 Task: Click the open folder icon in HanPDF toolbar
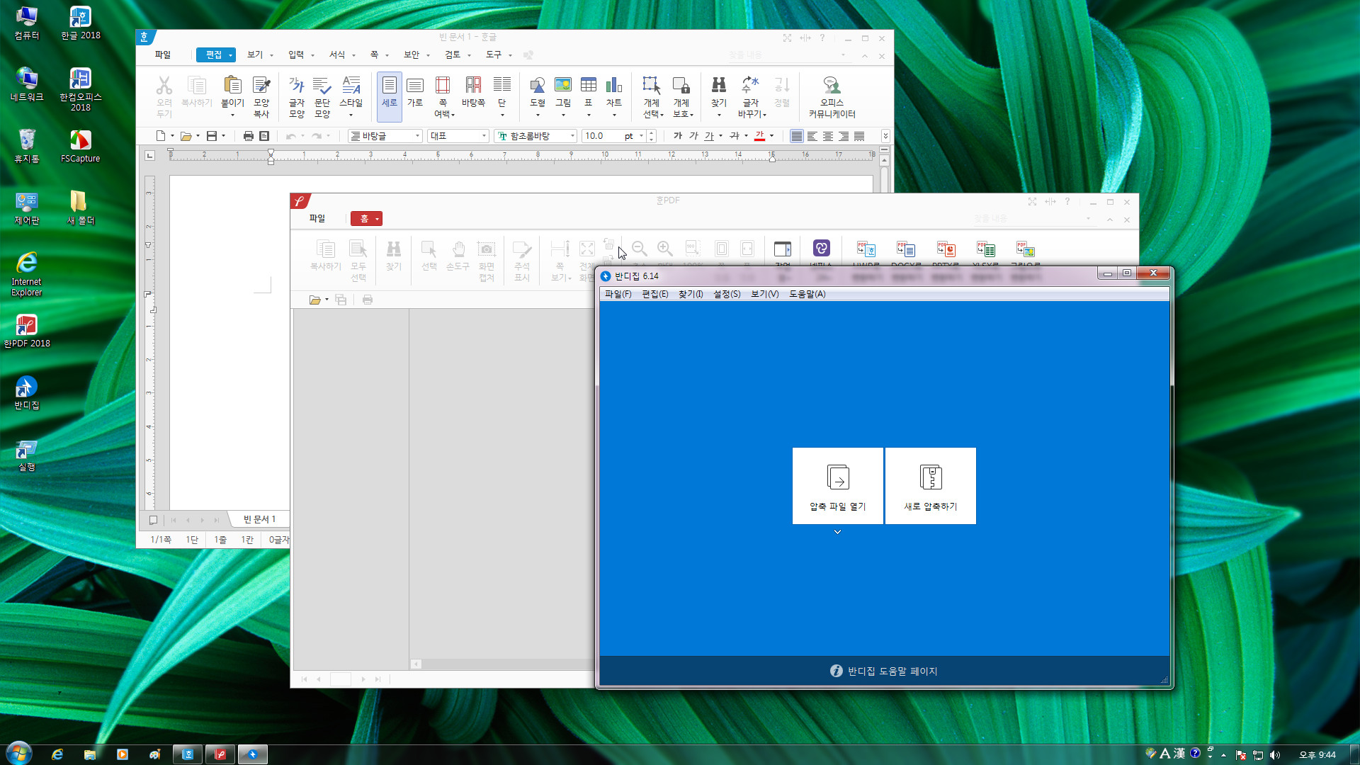(315, 300)
